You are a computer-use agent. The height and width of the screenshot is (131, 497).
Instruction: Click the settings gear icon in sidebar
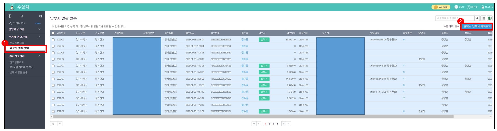(x=41, y=16)
